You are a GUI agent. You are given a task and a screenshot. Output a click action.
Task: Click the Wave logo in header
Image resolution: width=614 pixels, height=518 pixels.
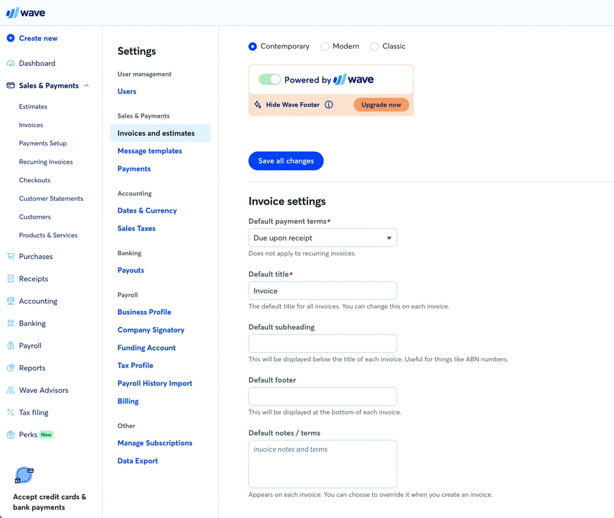(26, 13)
